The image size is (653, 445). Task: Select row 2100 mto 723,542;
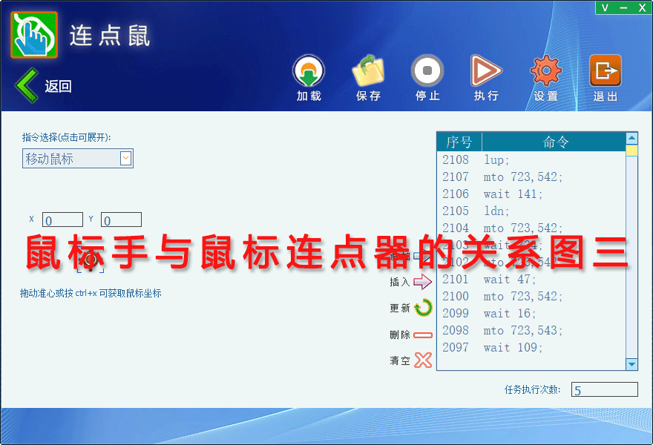(531, 297)
